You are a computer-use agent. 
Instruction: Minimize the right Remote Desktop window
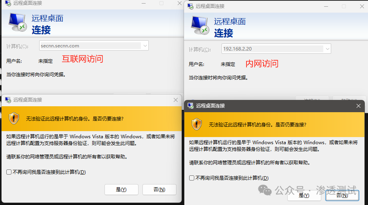[x=326, y=6]
